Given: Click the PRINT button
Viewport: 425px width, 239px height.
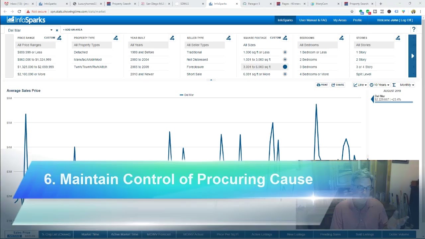Looking at the screenshot, I should (x=322, y=85).
